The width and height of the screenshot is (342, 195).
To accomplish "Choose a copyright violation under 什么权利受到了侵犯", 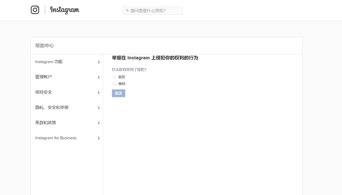I will 114,76.
